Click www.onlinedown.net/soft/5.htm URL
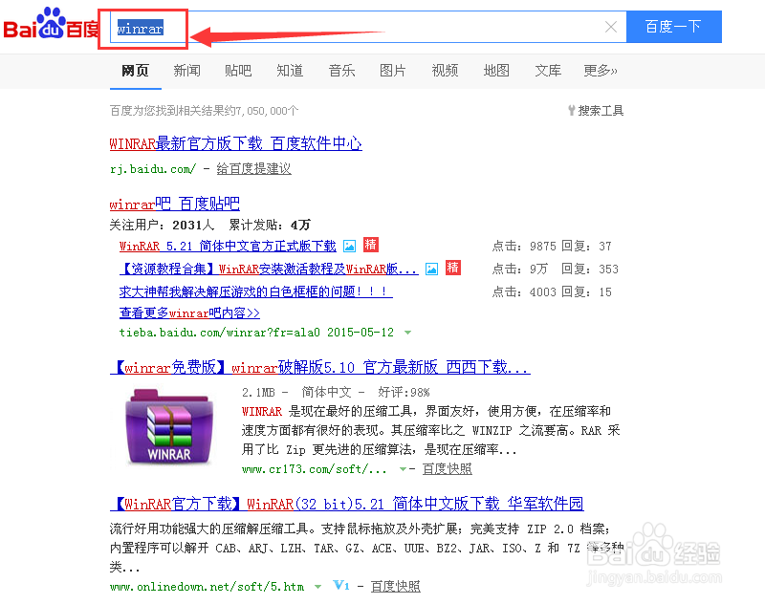The width and height of the screenshot is (765, 604). pyautogui.click(x=207, y=587)
